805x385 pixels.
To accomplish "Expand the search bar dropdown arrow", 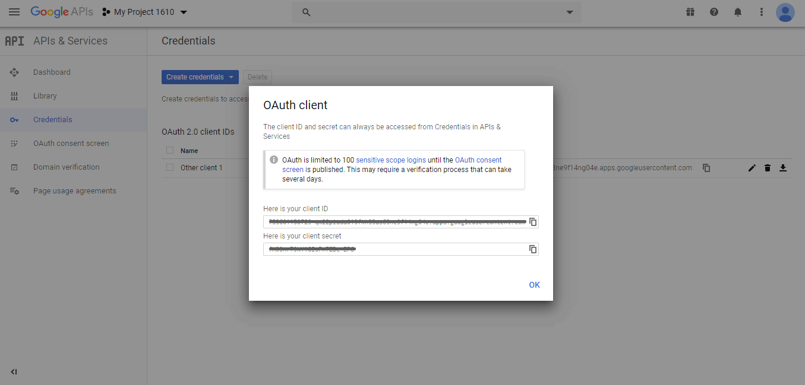I will 570,12.
